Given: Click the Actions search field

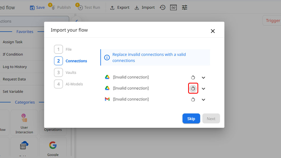Looking at the screenshot, I should tap(34, 21).
